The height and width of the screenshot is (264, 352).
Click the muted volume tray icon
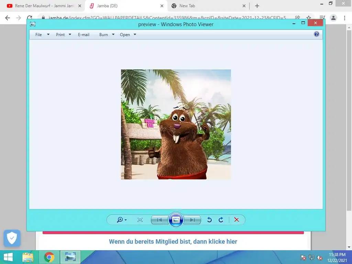tap(320, 257)
